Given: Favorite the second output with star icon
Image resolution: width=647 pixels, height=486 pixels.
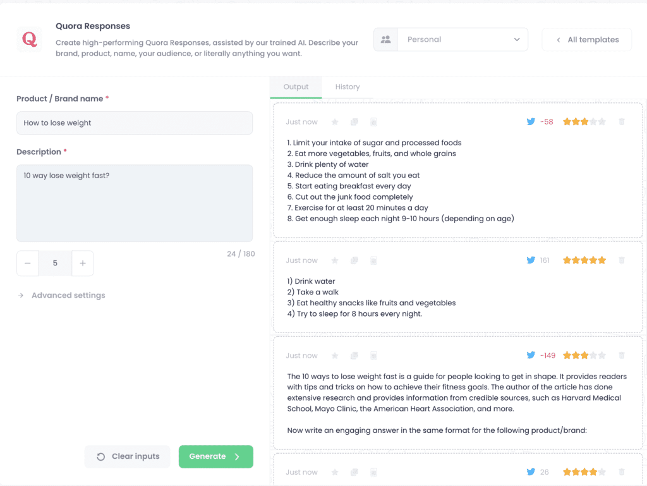Looking at the screenshot, I should pos(335,260).
